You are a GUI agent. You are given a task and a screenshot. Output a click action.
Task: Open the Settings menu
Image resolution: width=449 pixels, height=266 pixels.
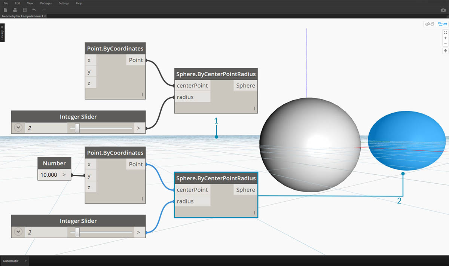[x=63, y=3]
